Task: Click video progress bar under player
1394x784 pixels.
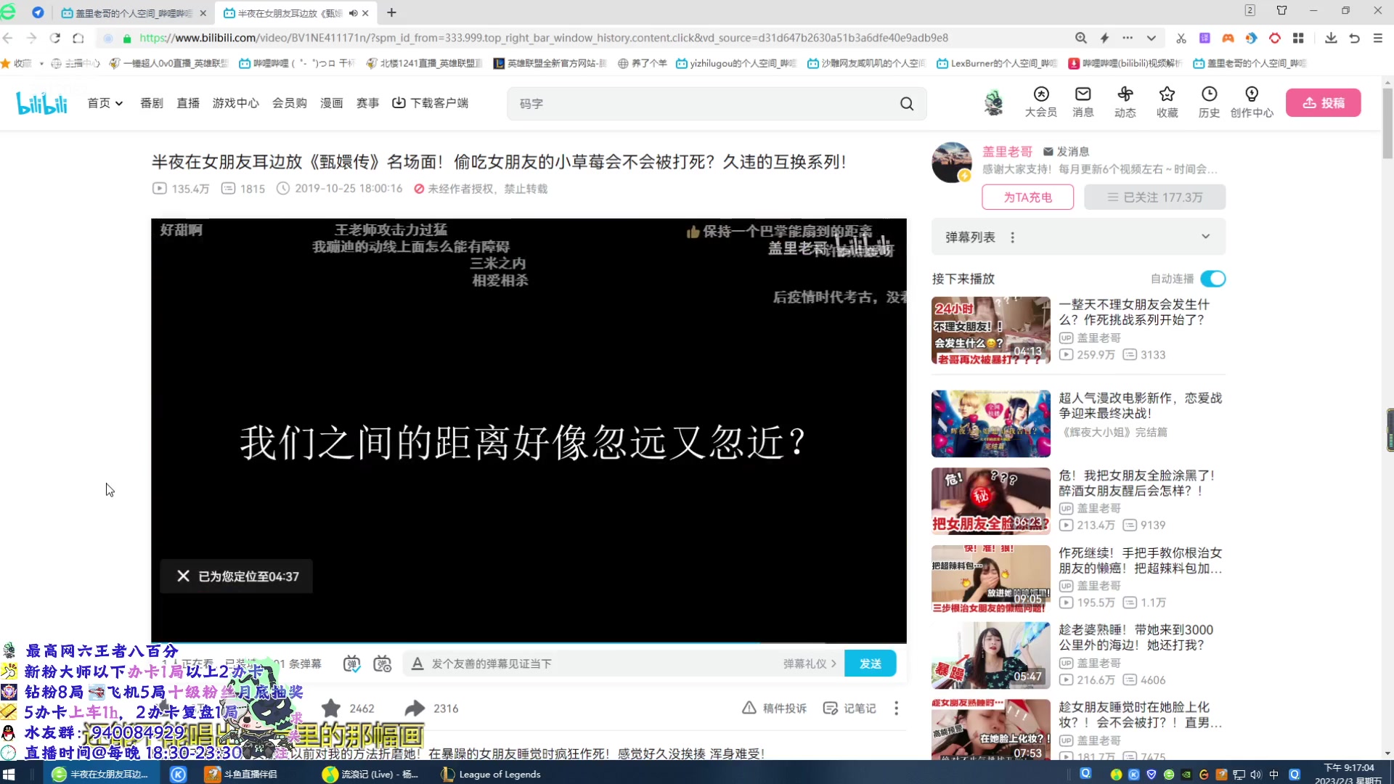Action: coord(529,642)
